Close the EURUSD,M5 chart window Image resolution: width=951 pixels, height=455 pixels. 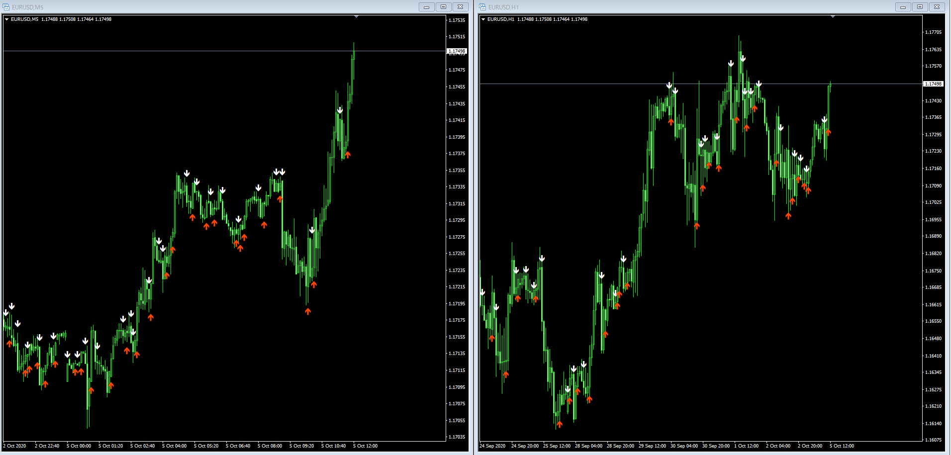click(461, 7)
